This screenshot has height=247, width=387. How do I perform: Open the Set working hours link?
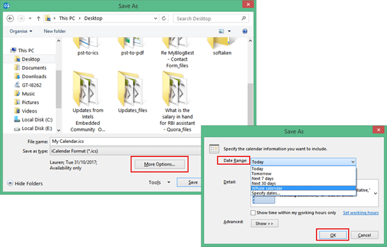[360, 213]
